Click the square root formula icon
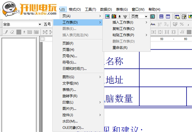Screen dimensions: 192x132 point(182,32)
